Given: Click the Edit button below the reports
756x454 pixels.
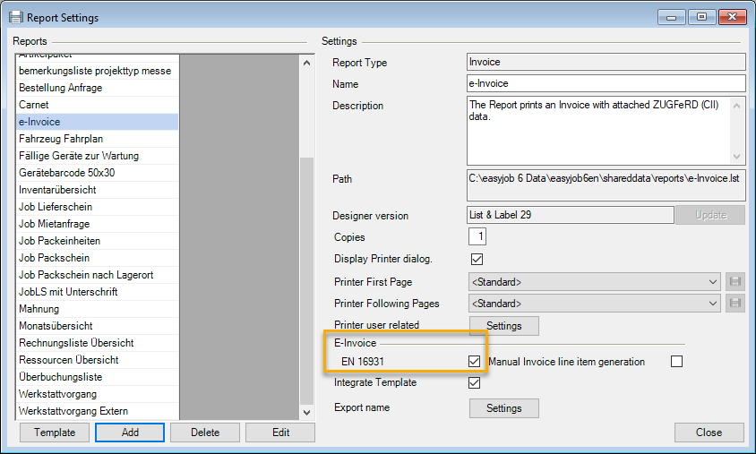Looking at the screenshot, I should tap(280, 433).
